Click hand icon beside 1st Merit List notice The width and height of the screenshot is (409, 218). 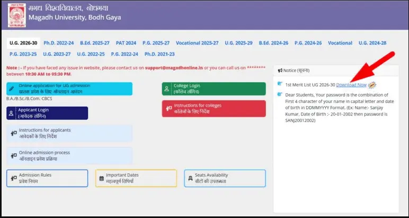280,84
